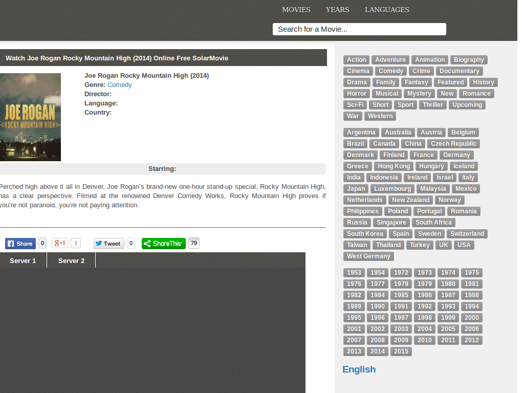This screenshot has height=393, width=524.
Task: Click the Google +1 button
Action: (60, 243)
